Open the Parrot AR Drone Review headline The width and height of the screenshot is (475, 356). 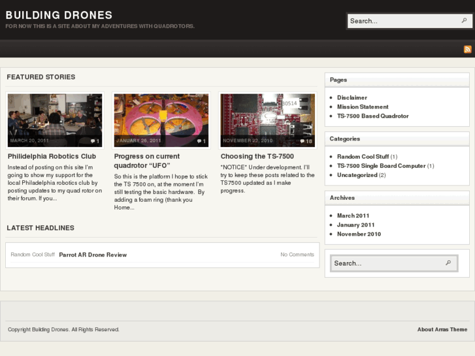click(93, 255)
